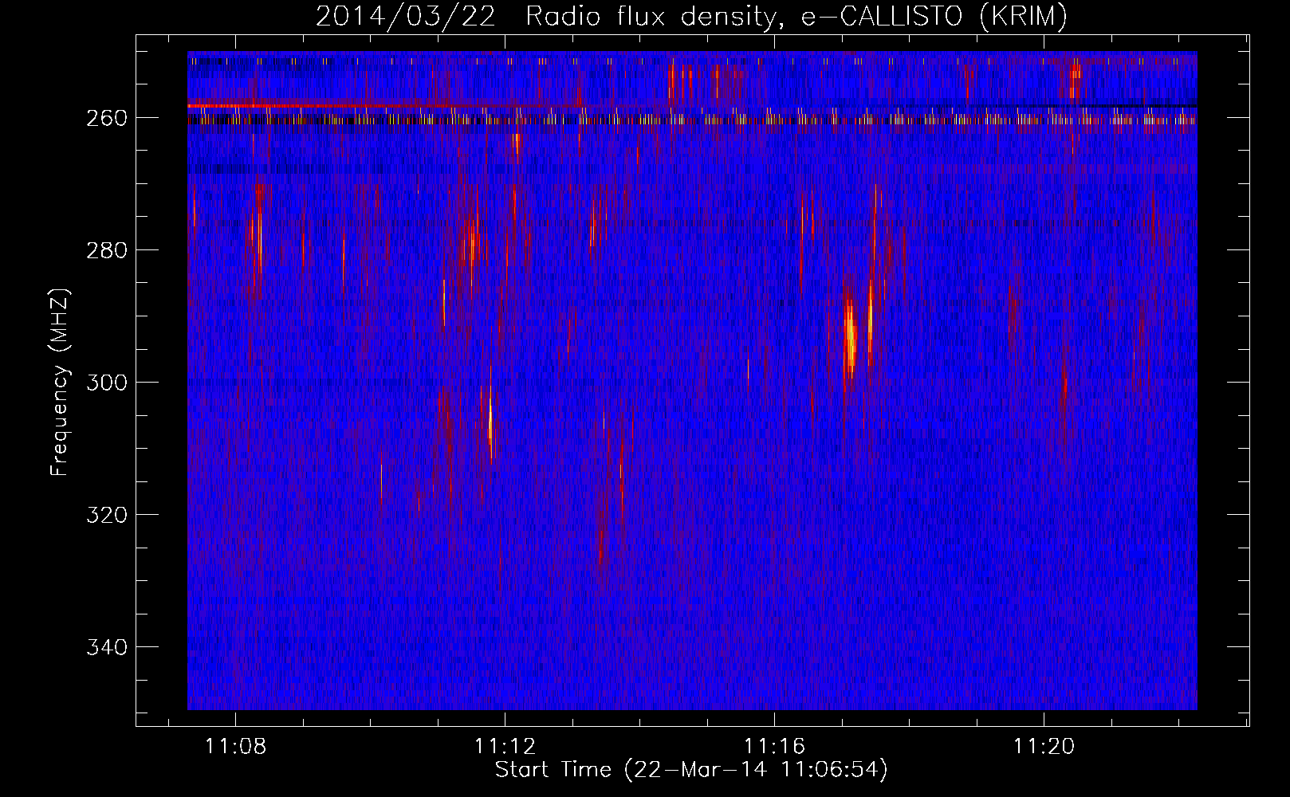The image size is (1290, 797).
Task: Click the 'Start Time (22-Mar-14 11:06:54)' label
Action: point(691,770)
